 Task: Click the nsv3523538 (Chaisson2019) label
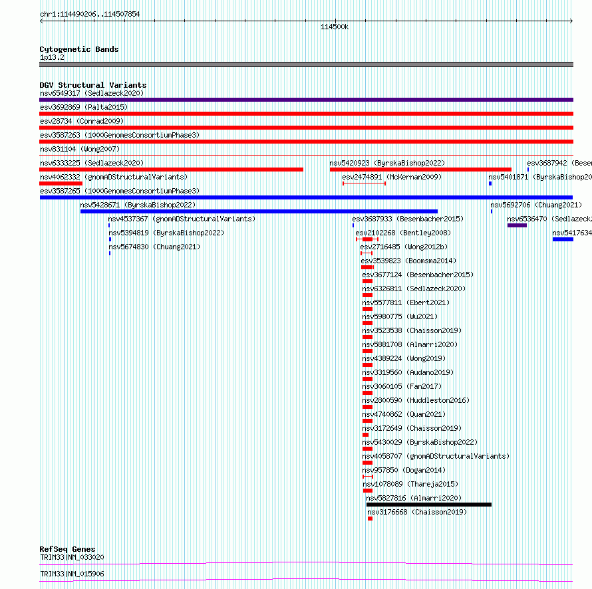tap(412, 330)
